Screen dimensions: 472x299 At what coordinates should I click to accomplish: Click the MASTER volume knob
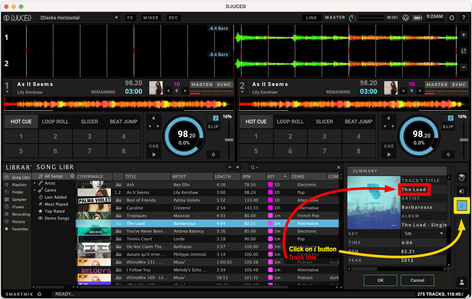pyautogui.click(x=352, y=18)
